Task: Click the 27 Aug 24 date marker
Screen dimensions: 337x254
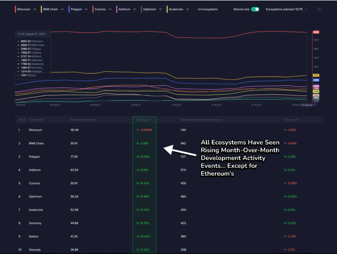Action: coord(307,105)
